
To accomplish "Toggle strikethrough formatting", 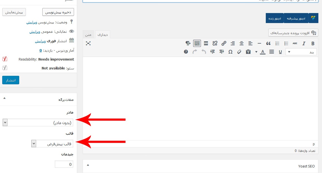I will 295,43.
